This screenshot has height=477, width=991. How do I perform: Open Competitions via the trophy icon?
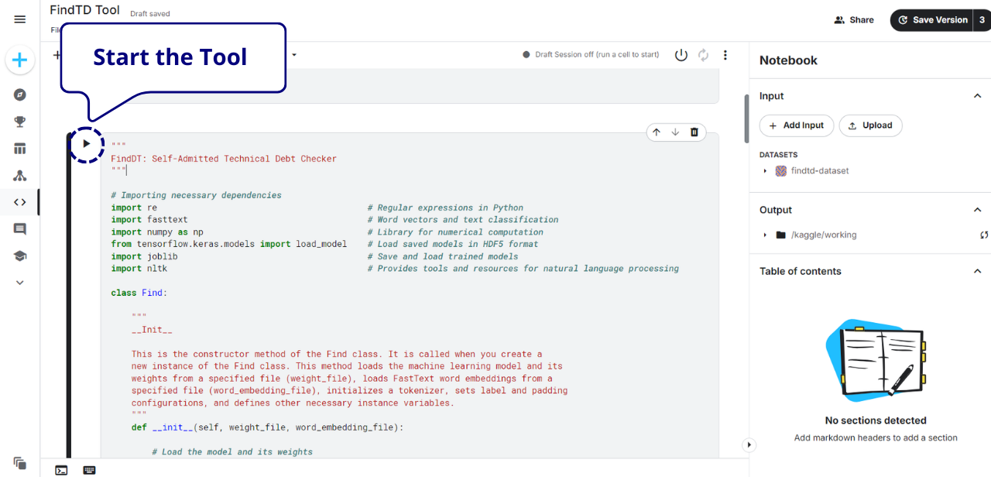pyautogui.click(x=20, y=122)
